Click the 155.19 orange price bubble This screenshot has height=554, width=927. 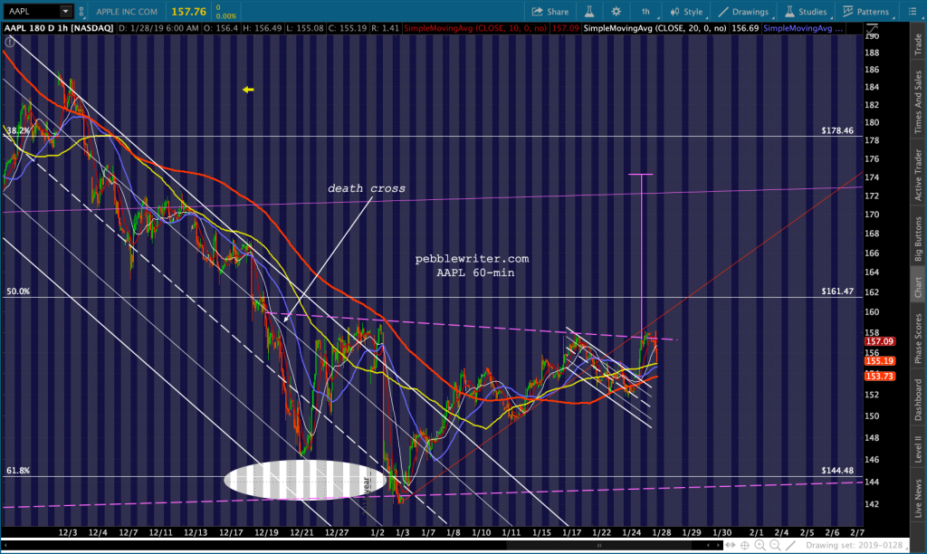pyautogui.click(x=880, y=360)
